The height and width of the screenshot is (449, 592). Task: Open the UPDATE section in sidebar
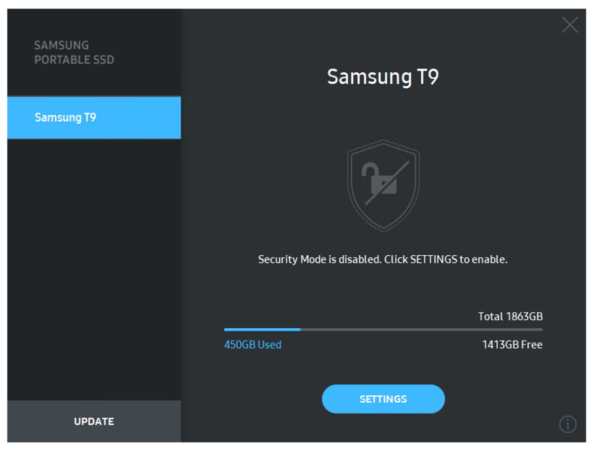pyautogui.click(x=94, y=421)
